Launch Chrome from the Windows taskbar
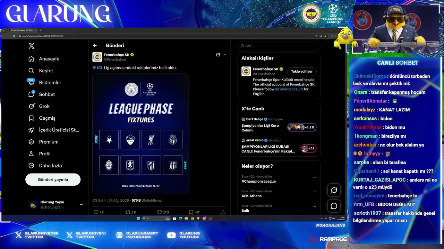Viewport: 444px width, 249px height. pyautogui.click(x=192, y=219)
